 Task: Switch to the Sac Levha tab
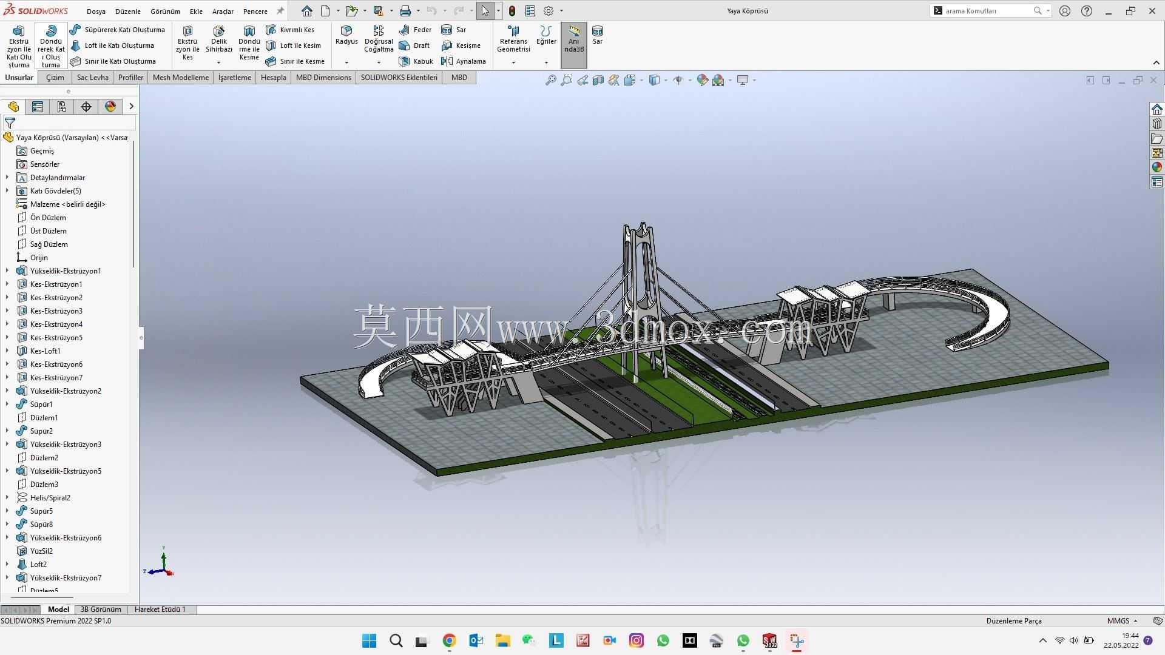[x=92, y=78]
